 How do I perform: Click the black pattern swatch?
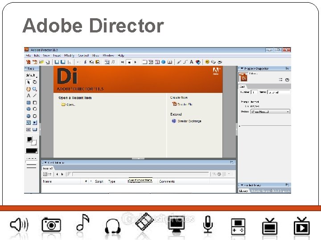[x=32, y=151]
